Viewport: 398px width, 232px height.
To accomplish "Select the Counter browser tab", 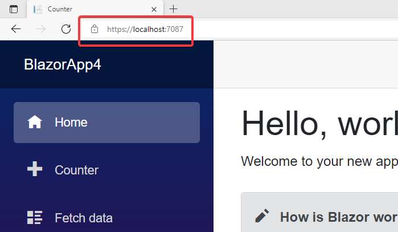I will coord(95,9).
